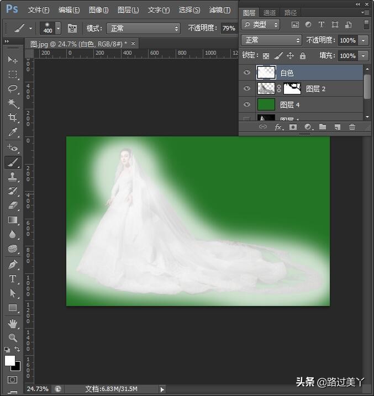
Task: Lock layer position
Action: (290, 56)
